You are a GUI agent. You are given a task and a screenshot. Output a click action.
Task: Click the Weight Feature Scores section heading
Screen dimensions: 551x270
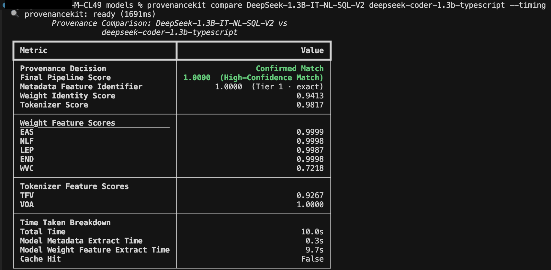[68, 123]
